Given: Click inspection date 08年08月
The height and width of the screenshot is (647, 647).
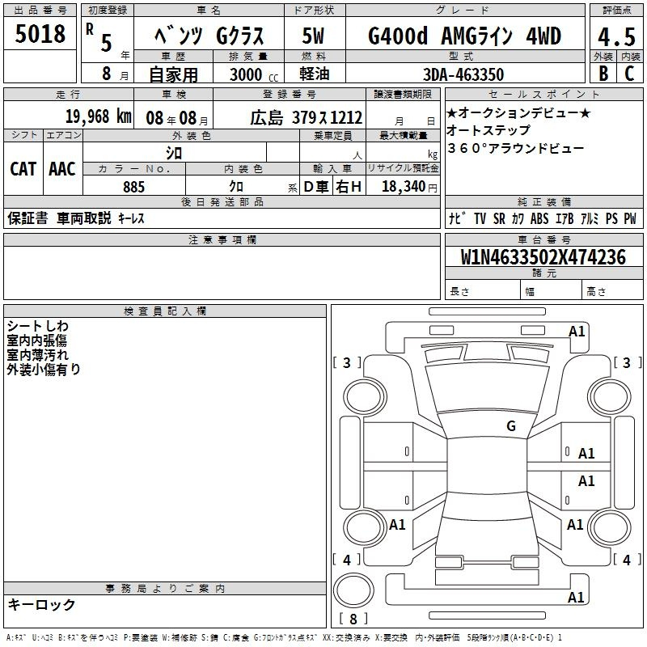Looking at the screenshot, I should (177, 118).
